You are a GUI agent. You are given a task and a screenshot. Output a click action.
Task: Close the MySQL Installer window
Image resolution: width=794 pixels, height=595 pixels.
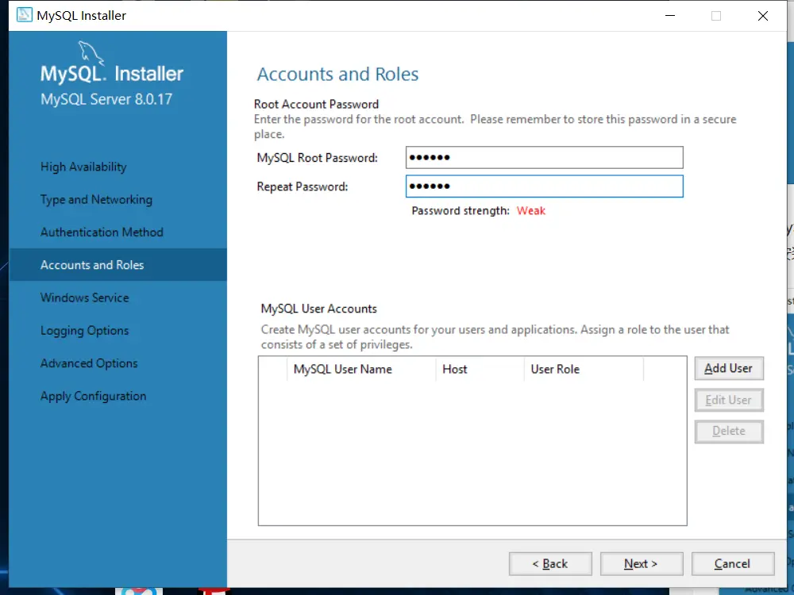coord(762,16)
